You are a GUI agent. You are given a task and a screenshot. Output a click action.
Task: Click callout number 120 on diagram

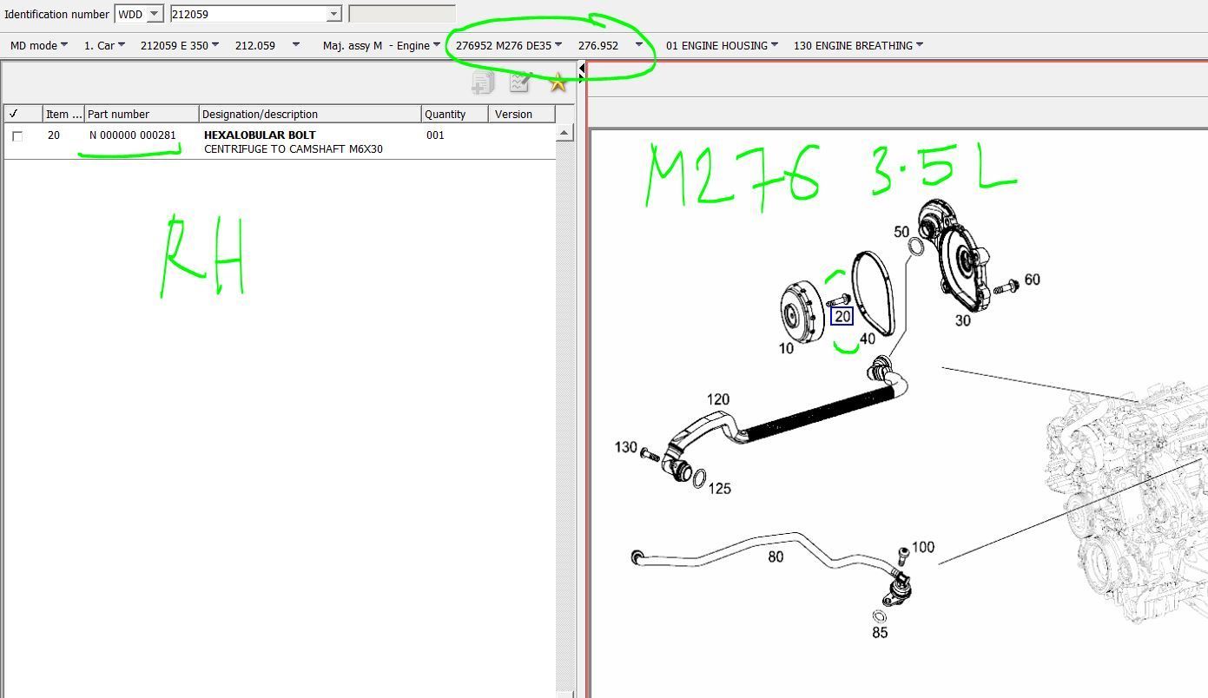point(717,399)
